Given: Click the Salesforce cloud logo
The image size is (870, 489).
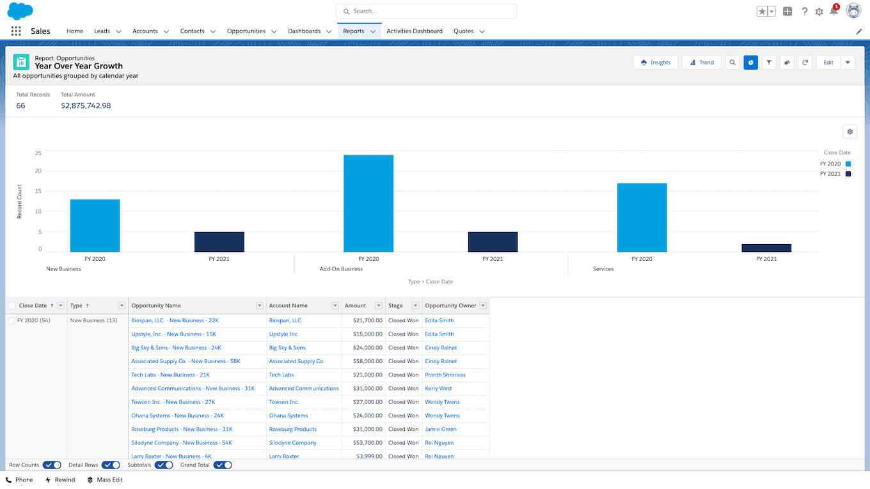Looking at the screenshot, I should click(x=20, y=11).
